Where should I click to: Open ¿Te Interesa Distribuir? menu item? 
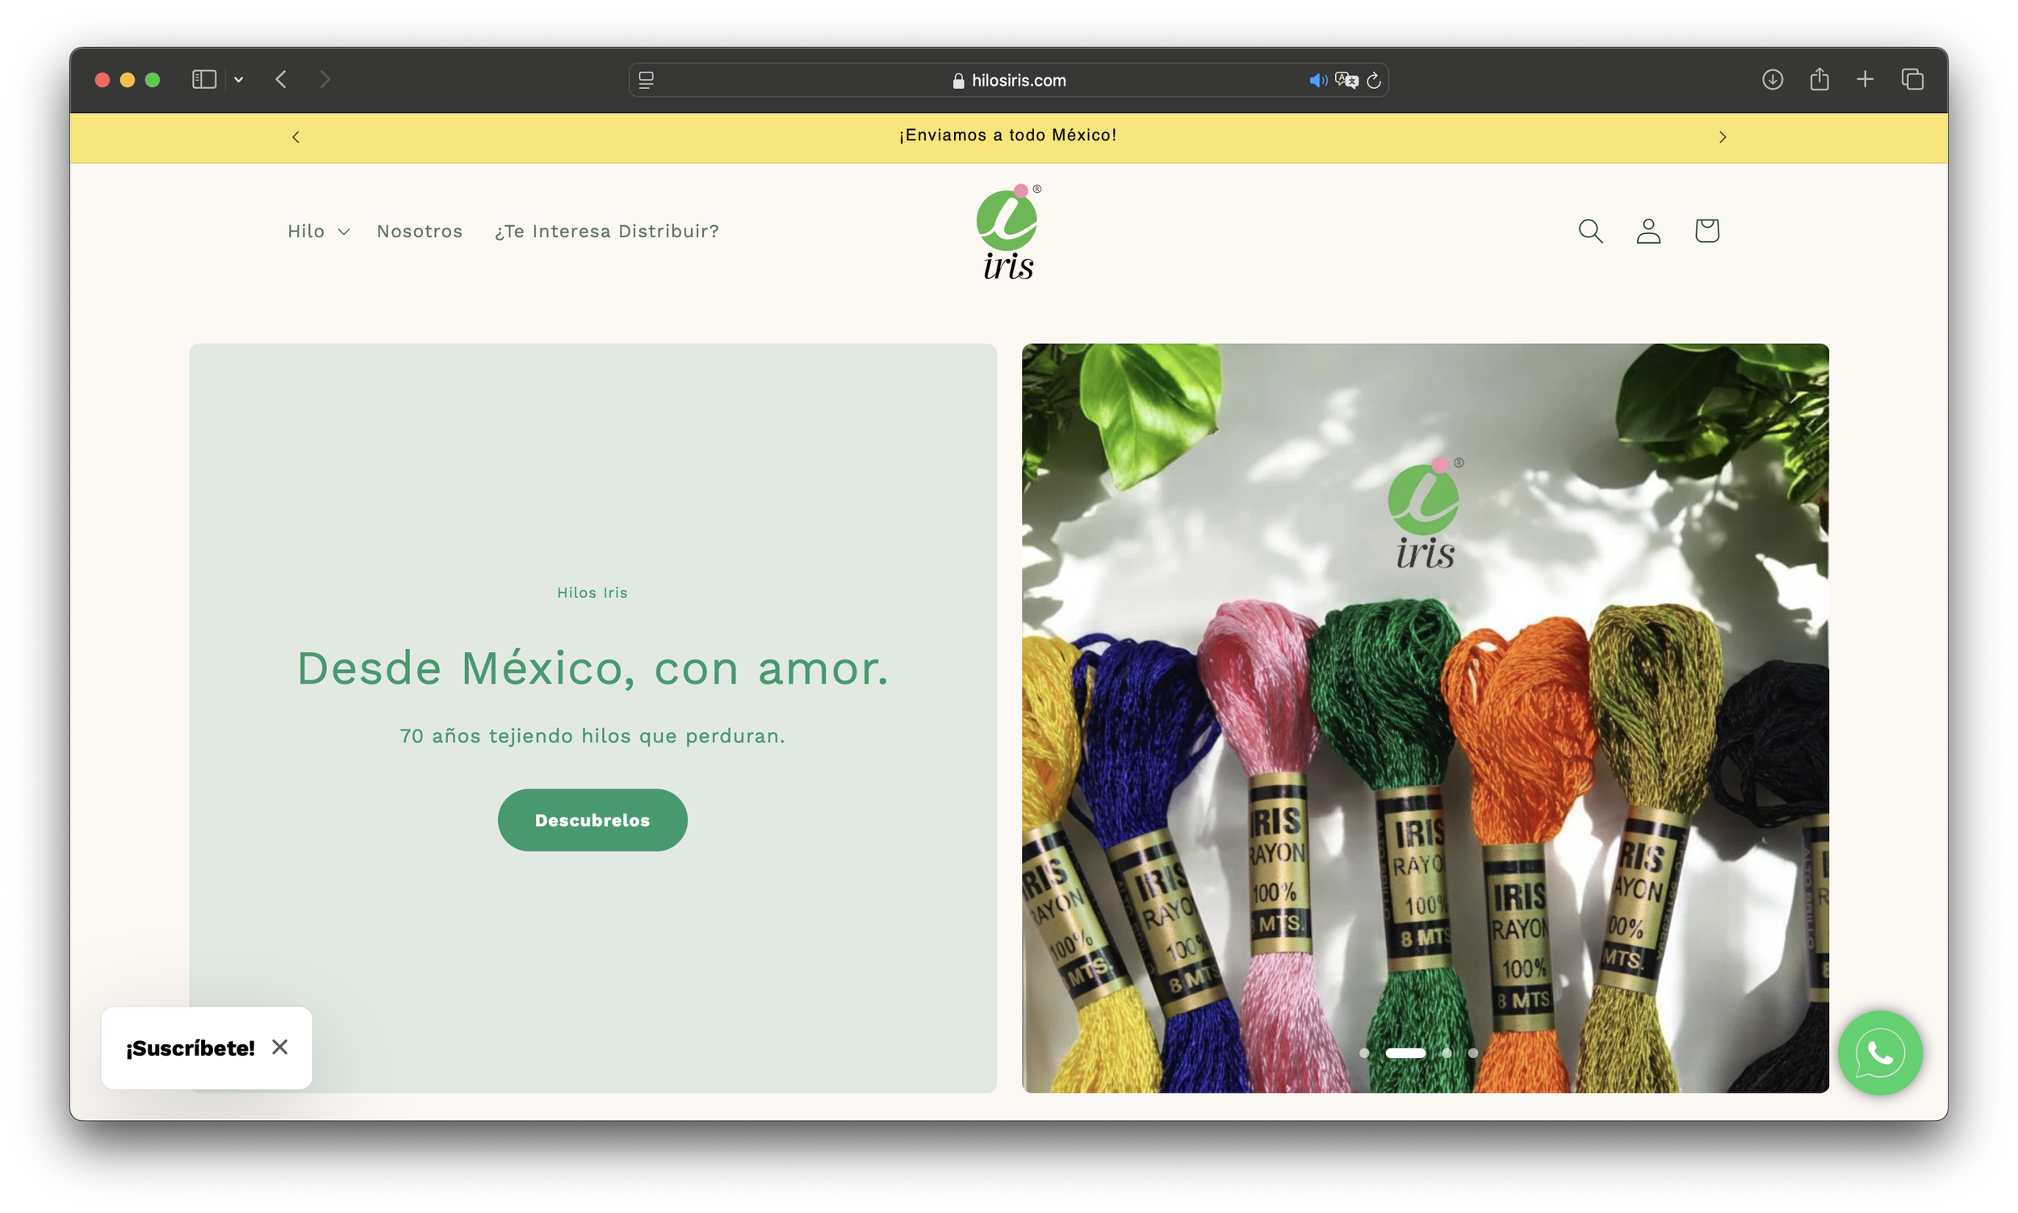[x=606, y=232]
